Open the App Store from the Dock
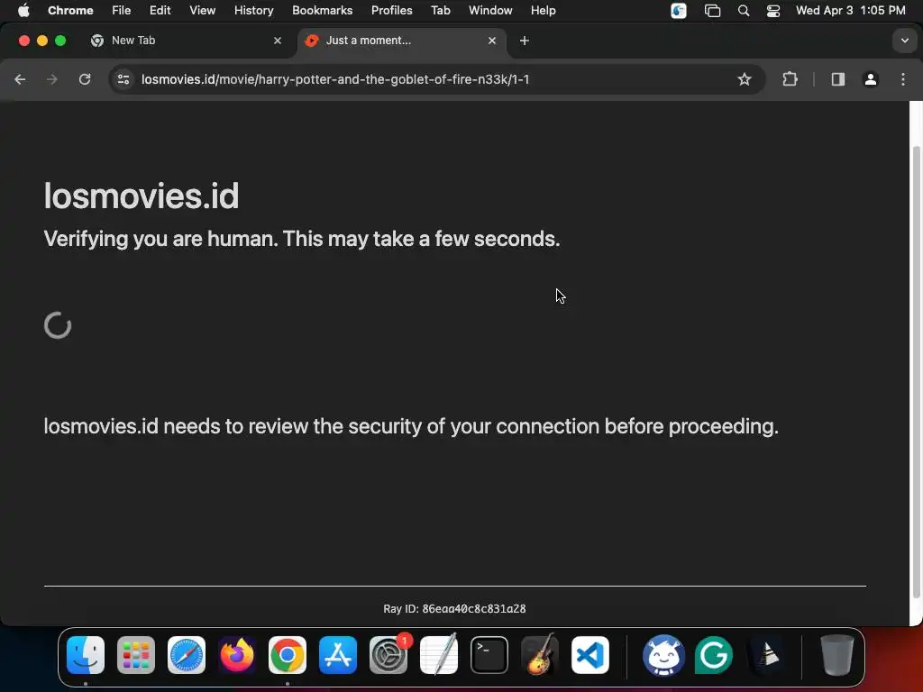This screenshot has height=692, width=923. (338, 655)
